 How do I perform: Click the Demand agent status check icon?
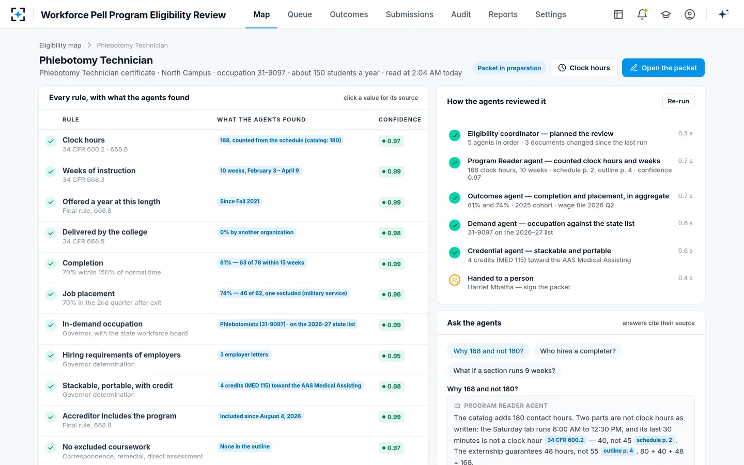pyautogui.click(x=455, y=225)
